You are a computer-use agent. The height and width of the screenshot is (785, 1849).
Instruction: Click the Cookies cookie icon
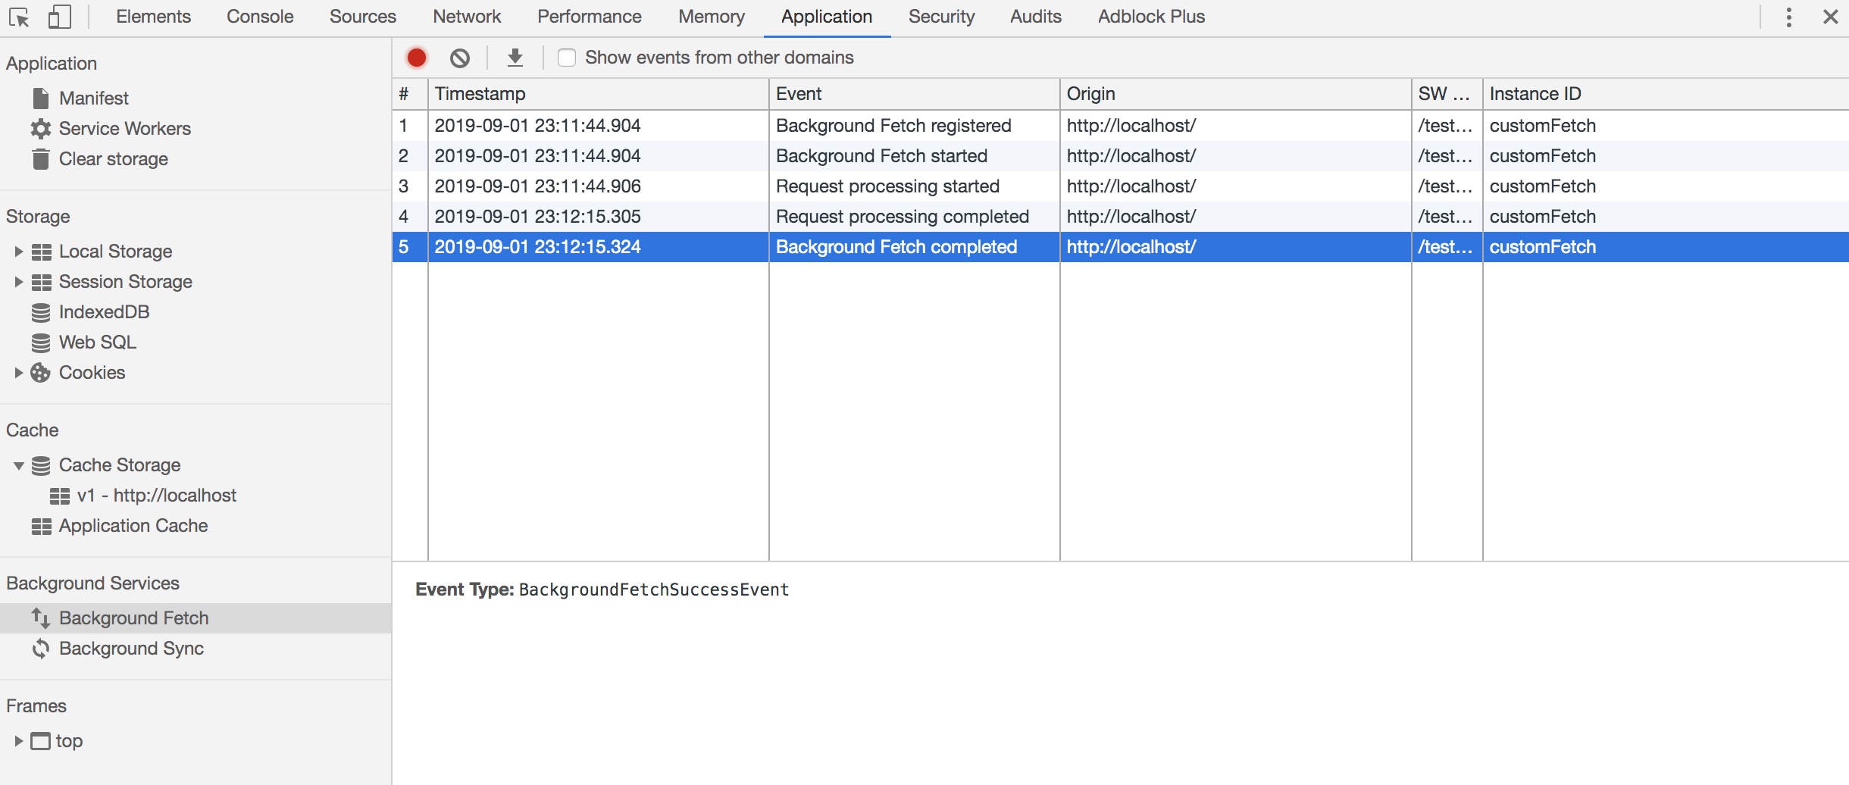tap(40, 373)
